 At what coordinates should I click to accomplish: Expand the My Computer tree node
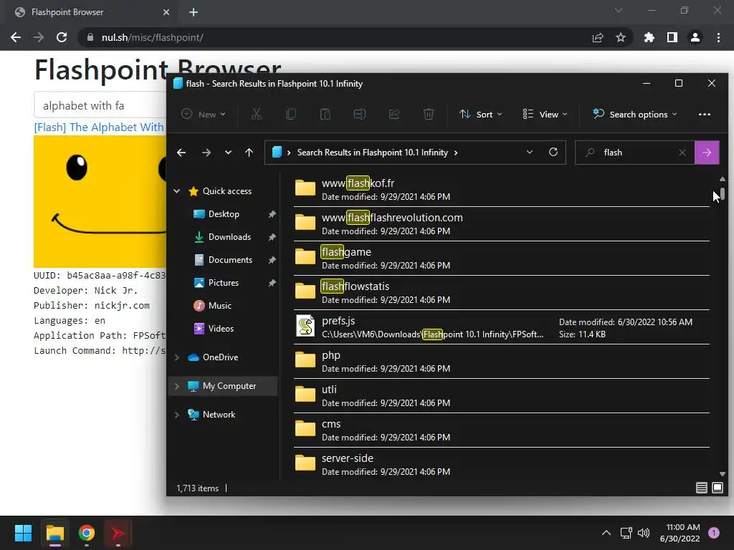click(177, 386)
